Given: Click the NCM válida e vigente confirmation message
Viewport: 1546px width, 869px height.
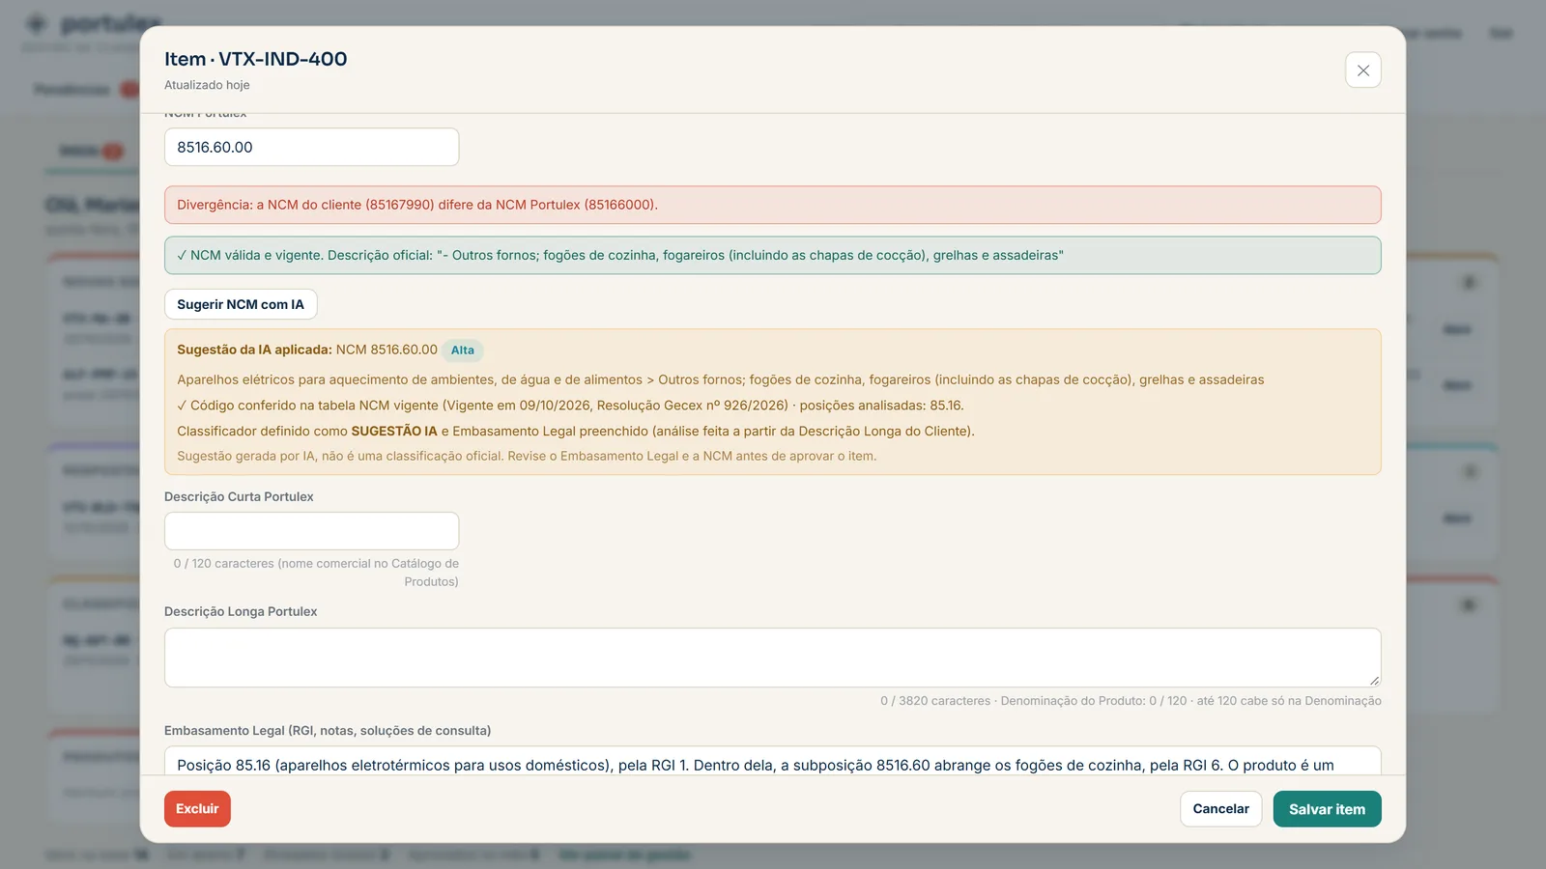Looking at the screenshot, I should pos(772,256).
